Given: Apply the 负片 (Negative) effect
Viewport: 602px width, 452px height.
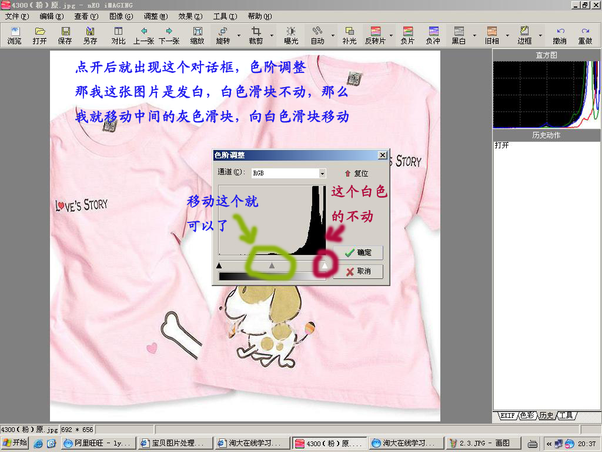Looking at the screenshot, I should pyautogui.click(x=407, y=35).
